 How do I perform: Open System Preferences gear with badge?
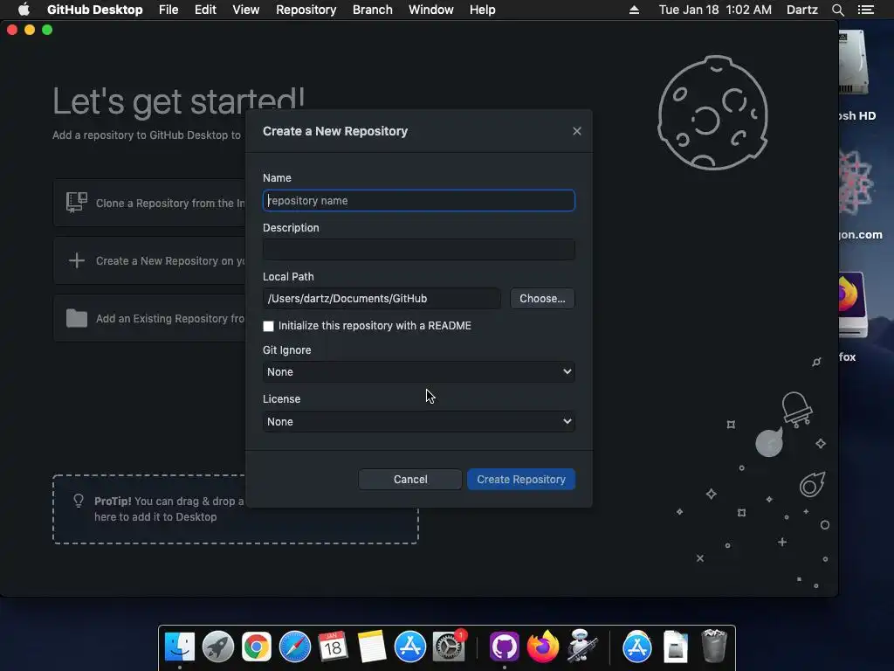point(449,647)
